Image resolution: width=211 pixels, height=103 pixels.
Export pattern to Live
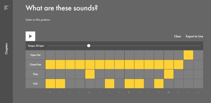[194, 36]
